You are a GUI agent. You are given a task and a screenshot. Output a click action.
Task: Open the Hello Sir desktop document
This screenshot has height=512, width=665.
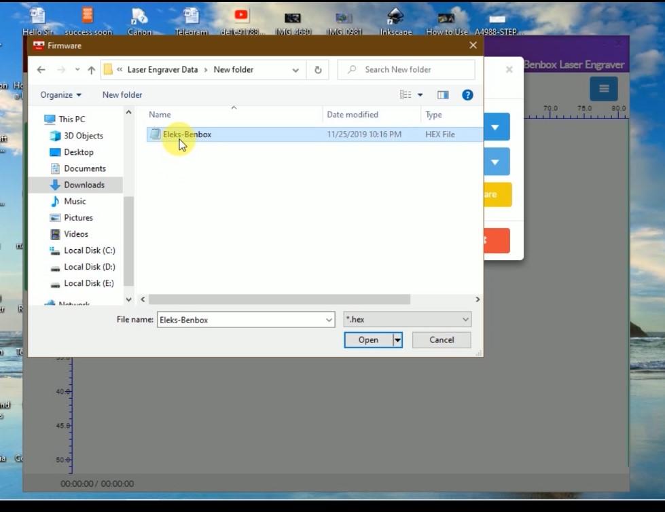[x=37, y=21]
